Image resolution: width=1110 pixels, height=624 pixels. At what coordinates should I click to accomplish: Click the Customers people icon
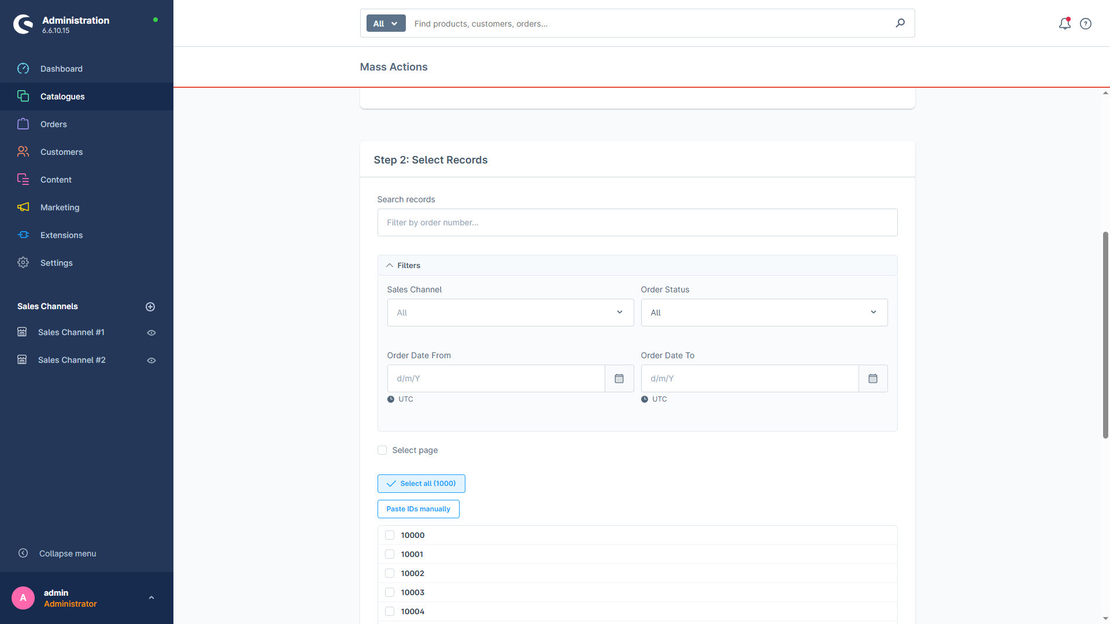point(23,151)
